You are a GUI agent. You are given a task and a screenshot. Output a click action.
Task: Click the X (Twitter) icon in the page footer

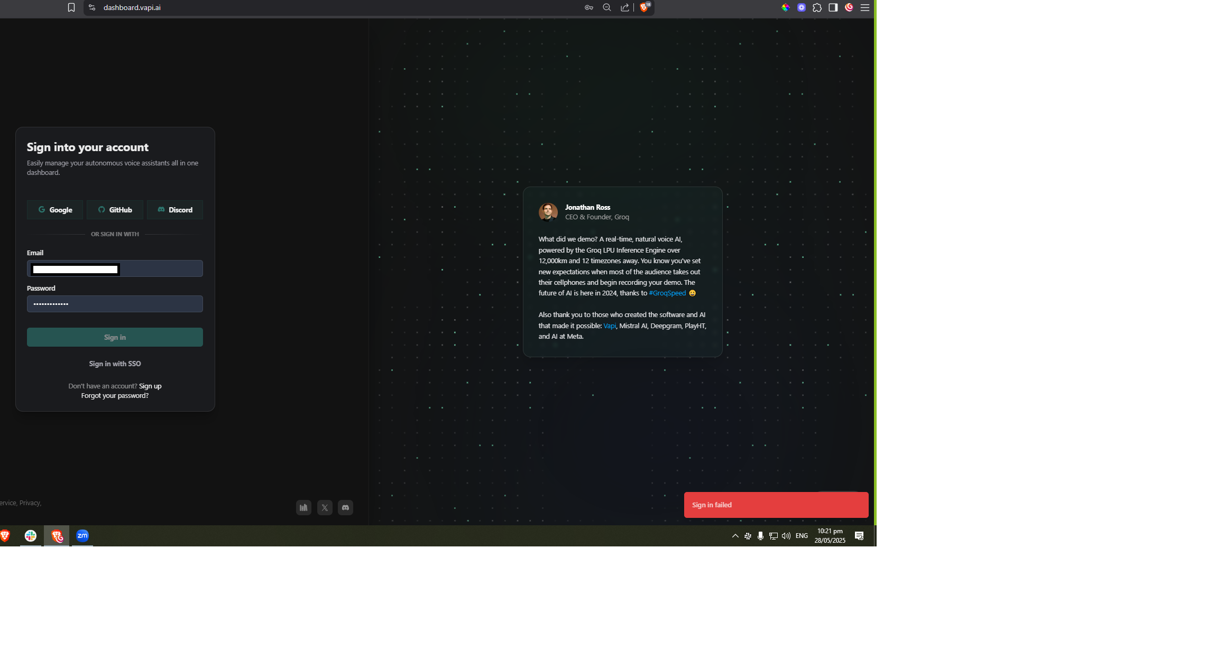325,507
